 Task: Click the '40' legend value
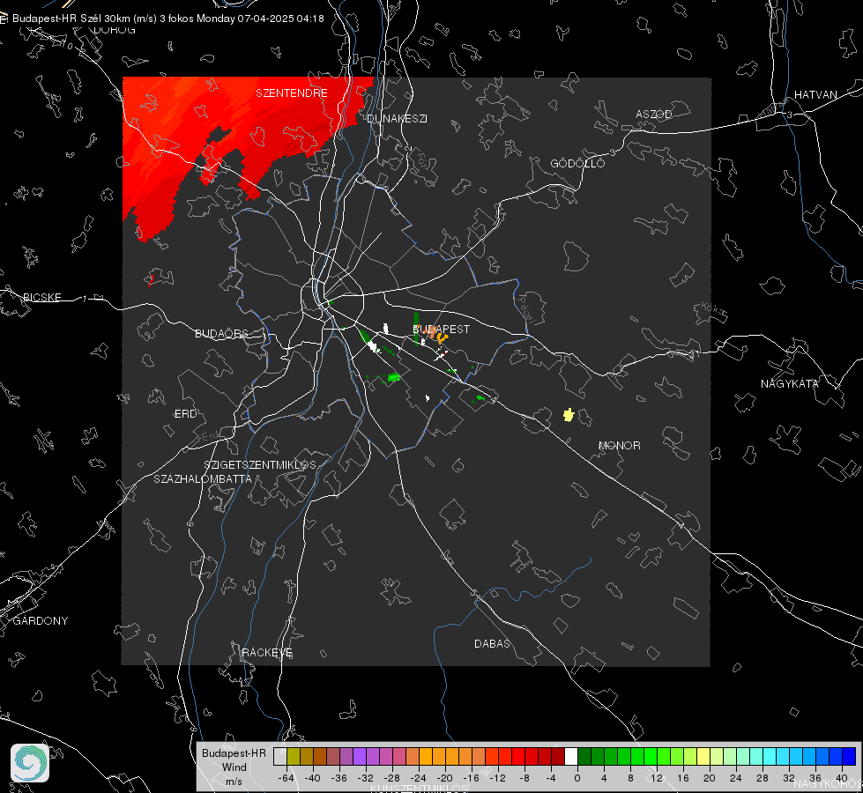(842, 778)
